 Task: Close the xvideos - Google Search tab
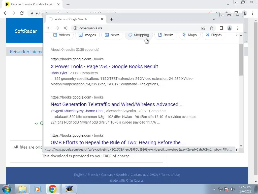[x=102, y=19]
